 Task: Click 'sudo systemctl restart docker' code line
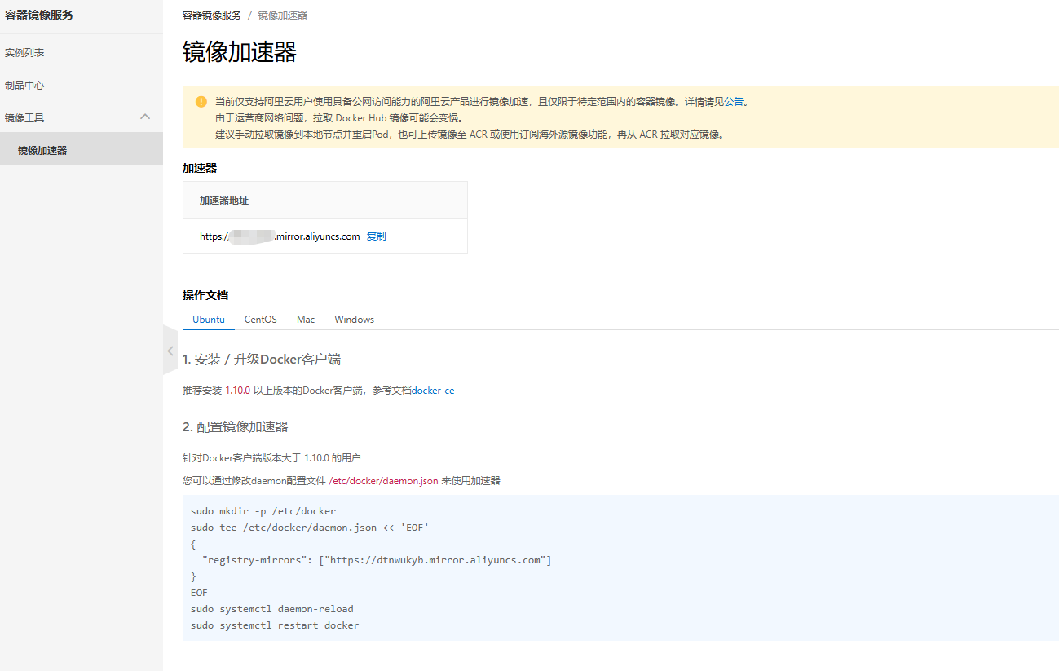point(275,625)
